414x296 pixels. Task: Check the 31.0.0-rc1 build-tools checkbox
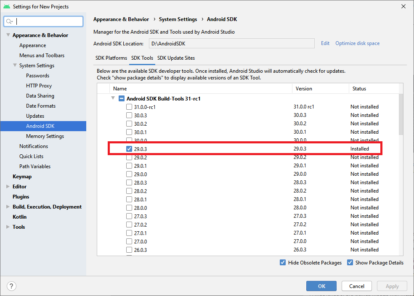pyautogui.click(x=129, y=107)
